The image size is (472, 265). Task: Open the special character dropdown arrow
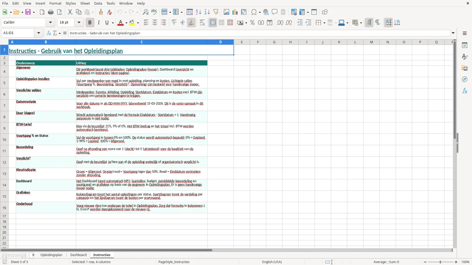click(259, 12)
